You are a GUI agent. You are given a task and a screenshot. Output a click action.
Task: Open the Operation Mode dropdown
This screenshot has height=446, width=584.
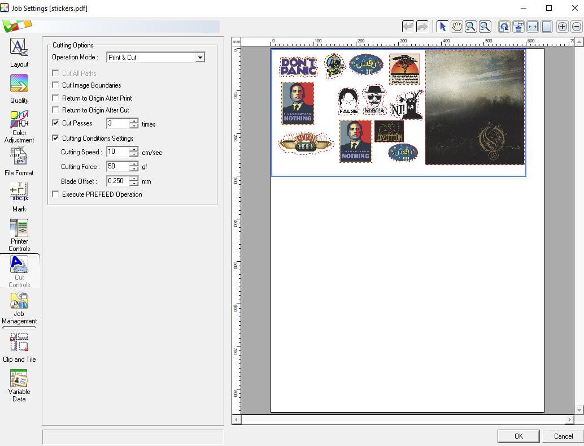[x=200, y=58]
